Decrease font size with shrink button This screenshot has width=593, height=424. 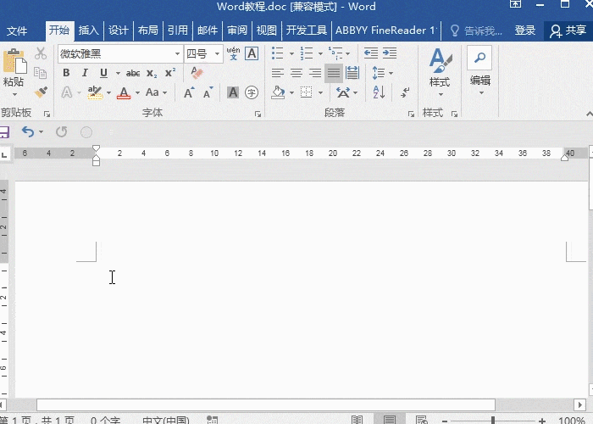click(x=208, y=92)
